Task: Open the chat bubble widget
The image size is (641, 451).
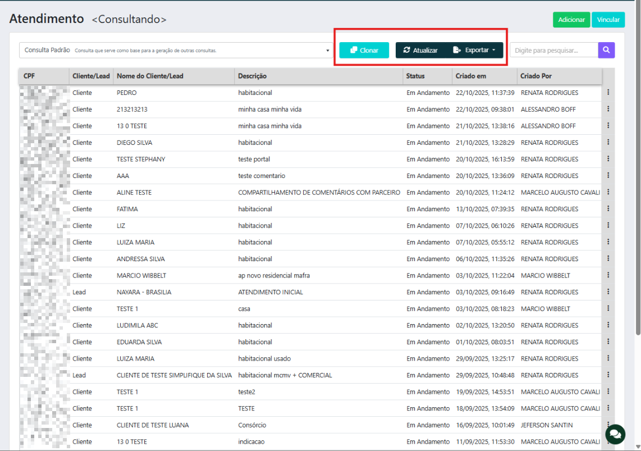Action: [615, 434]
